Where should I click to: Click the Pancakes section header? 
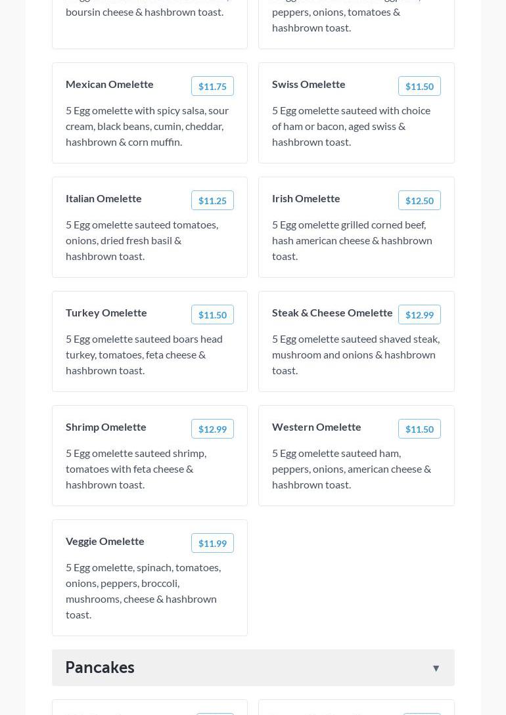pos(100,667)
